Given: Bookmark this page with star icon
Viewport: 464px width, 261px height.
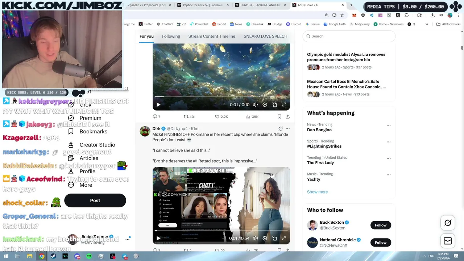Looking at the screenshot, I should tap(342, 15).
